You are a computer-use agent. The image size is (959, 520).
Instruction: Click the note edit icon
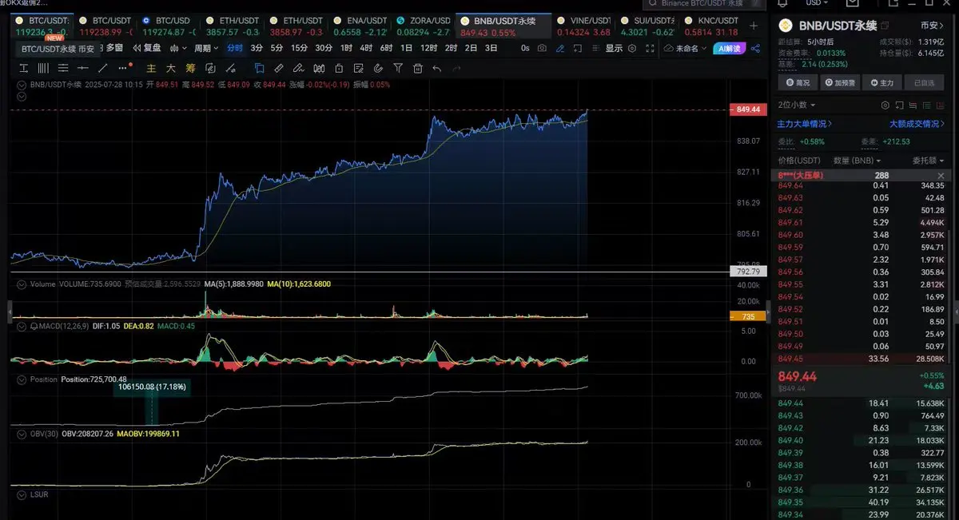358,68
